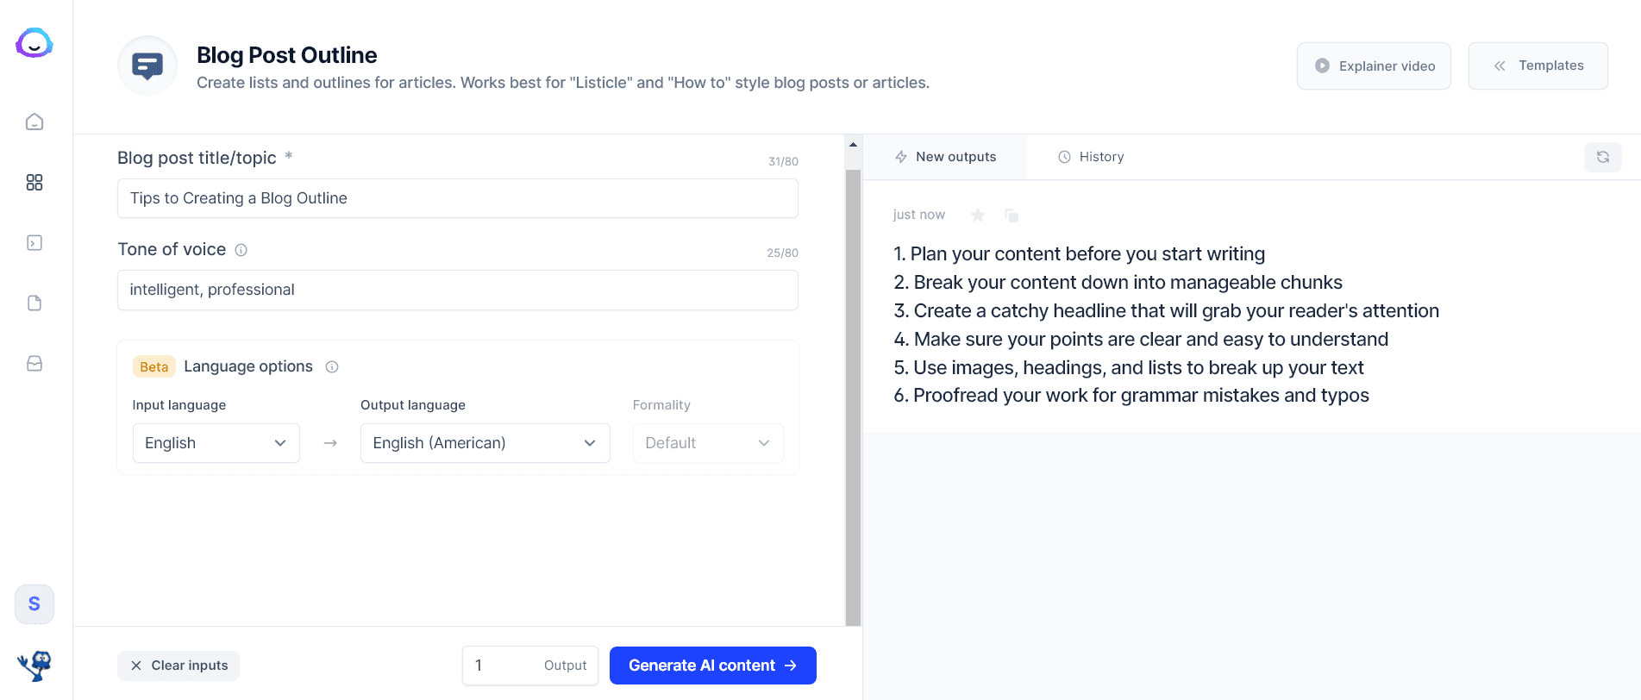Open the documents page icon in sidebar
The height and width of the screenshot is (700, 1641).
[34, 303]
